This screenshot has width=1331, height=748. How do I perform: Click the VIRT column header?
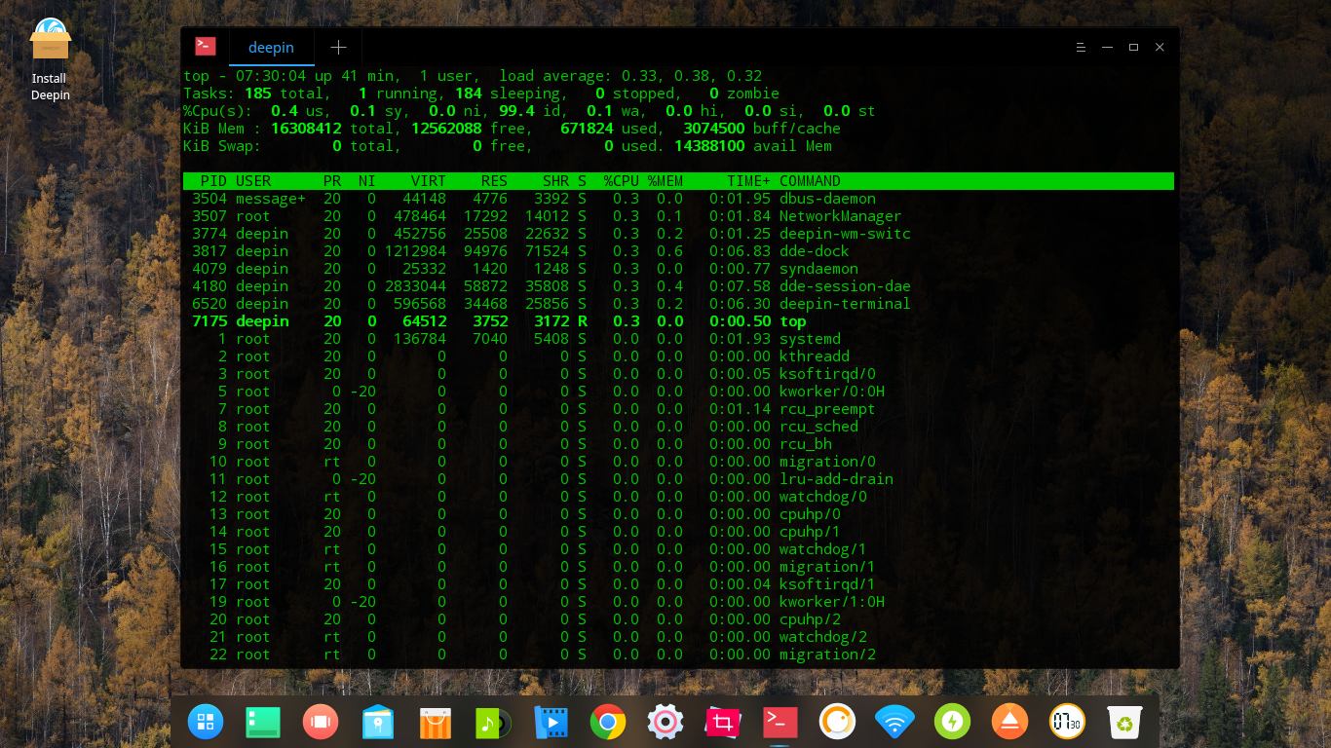pyautogui.click(x=429, y=181)
